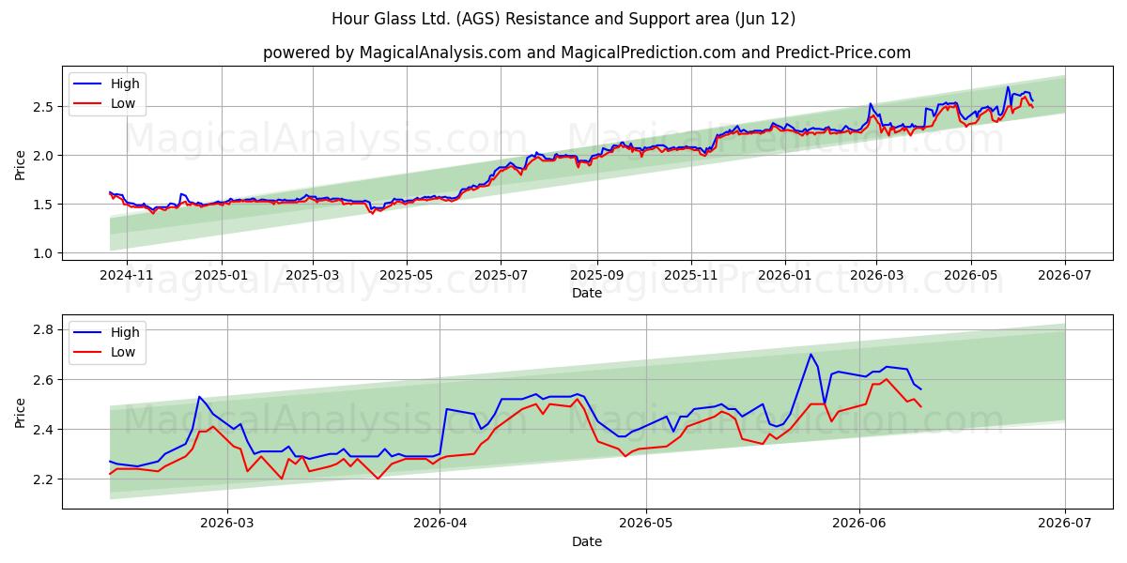Click the '2.8' y-axis tick in the bottom chart
Viewport: 1127px width, 563px height.
45,330
